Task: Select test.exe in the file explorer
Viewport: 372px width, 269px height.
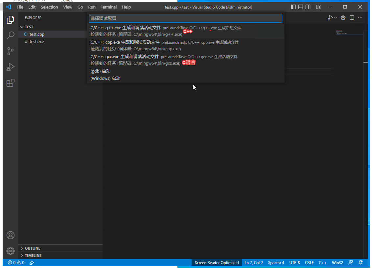Action: 36,42
